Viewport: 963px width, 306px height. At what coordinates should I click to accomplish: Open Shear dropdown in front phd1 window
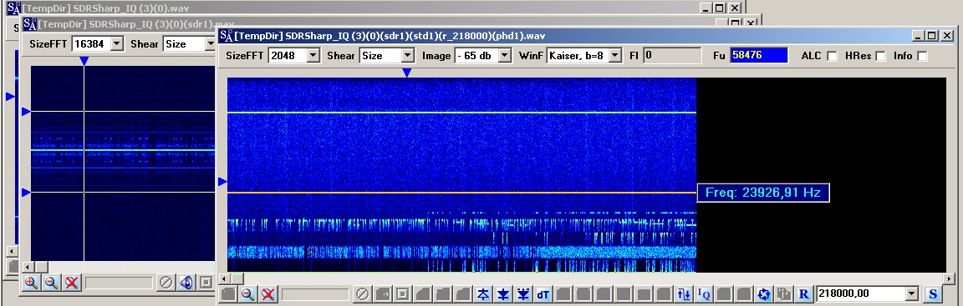point(407,56)
